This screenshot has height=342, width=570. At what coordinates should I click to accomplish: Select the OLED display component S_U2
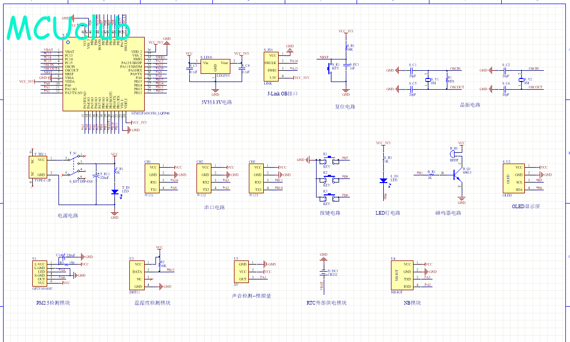click(508, 178)
